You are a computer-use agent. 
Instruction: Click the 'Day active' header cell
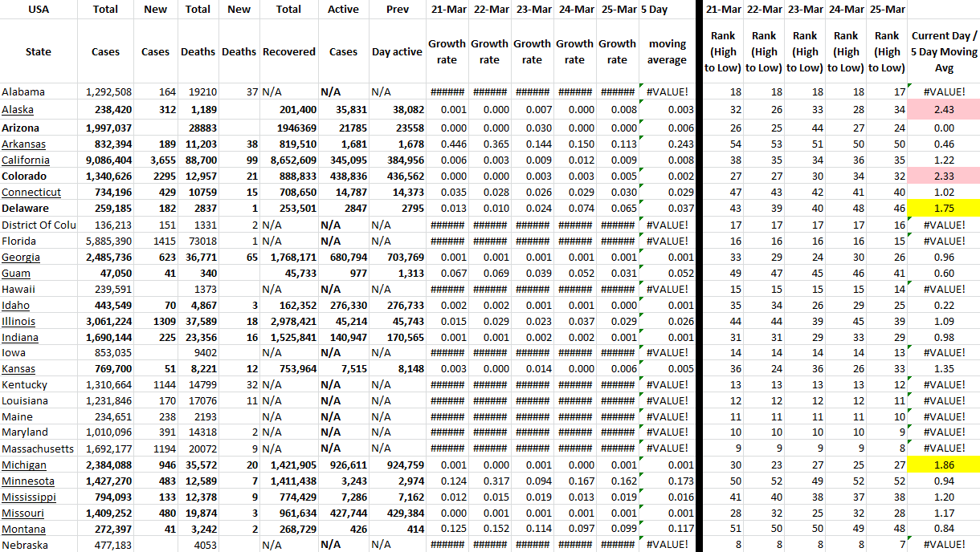click(x=397, y=51)
